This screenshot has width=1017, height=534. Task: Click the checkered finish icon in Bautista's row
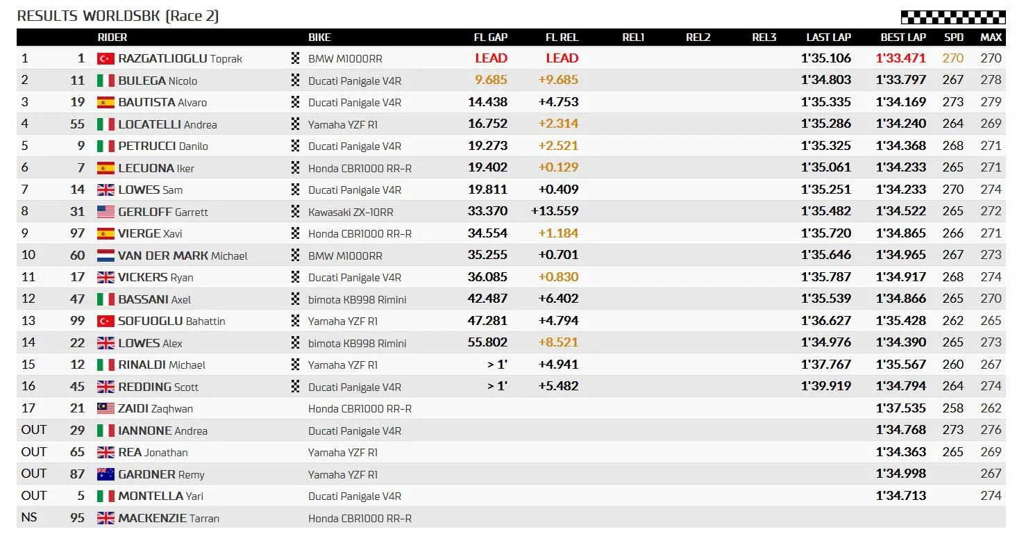pyautogui.click(x=296, y=103)
